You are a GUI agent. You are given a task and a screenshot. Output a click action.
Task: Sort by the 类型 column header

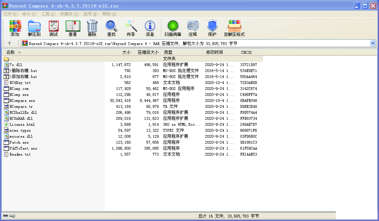pos(182,52)
